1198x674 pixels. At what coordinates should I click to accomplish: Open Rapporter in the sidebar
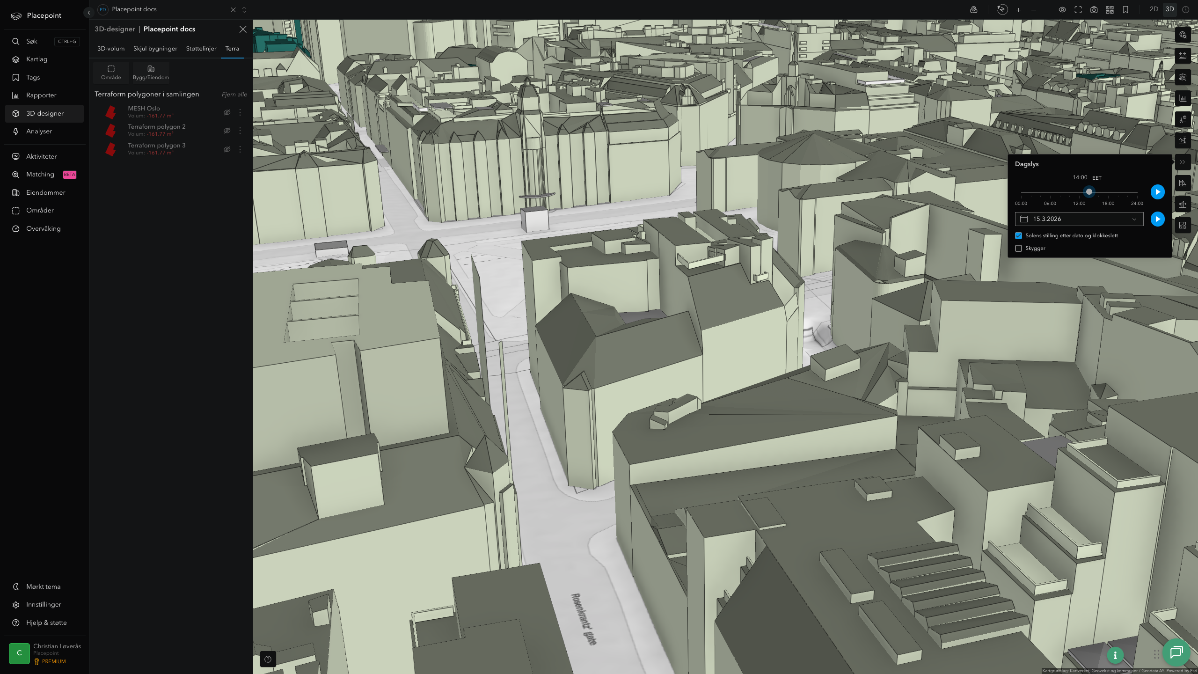44,95
